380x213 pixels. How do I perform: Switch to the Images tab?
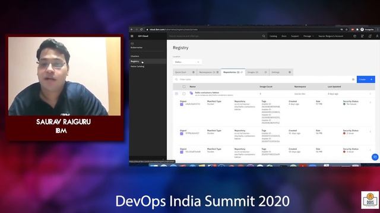pyautogui.click(x=257, y=72)
